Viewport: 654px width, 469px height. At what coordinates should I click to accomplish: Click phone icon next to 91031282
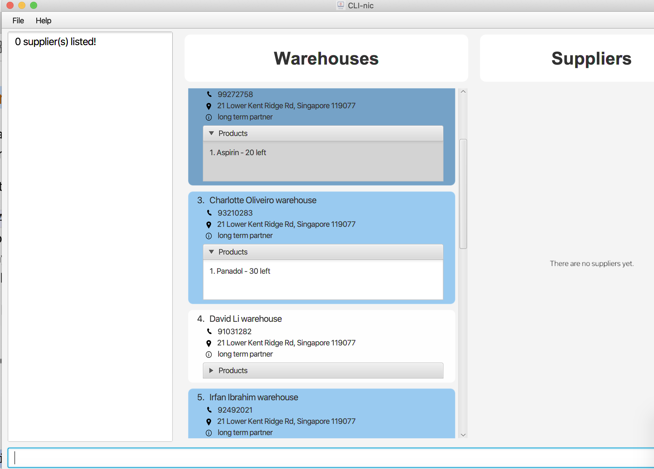(x=209, y=331)
